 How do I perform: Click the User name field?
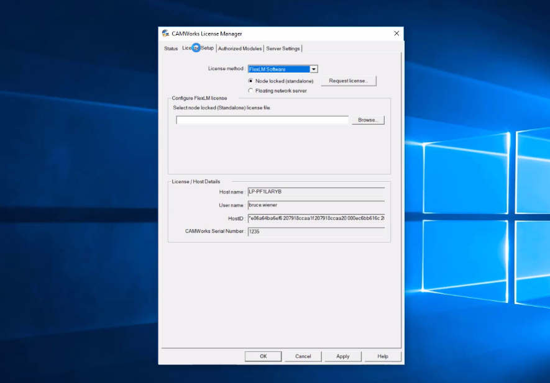click(316, 205)
